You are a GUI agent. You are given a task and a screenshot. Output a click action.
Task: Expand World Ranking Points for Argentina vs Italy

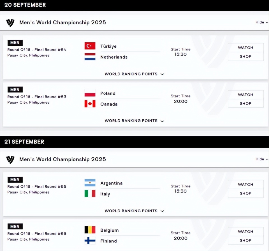[x=134, y=211]
